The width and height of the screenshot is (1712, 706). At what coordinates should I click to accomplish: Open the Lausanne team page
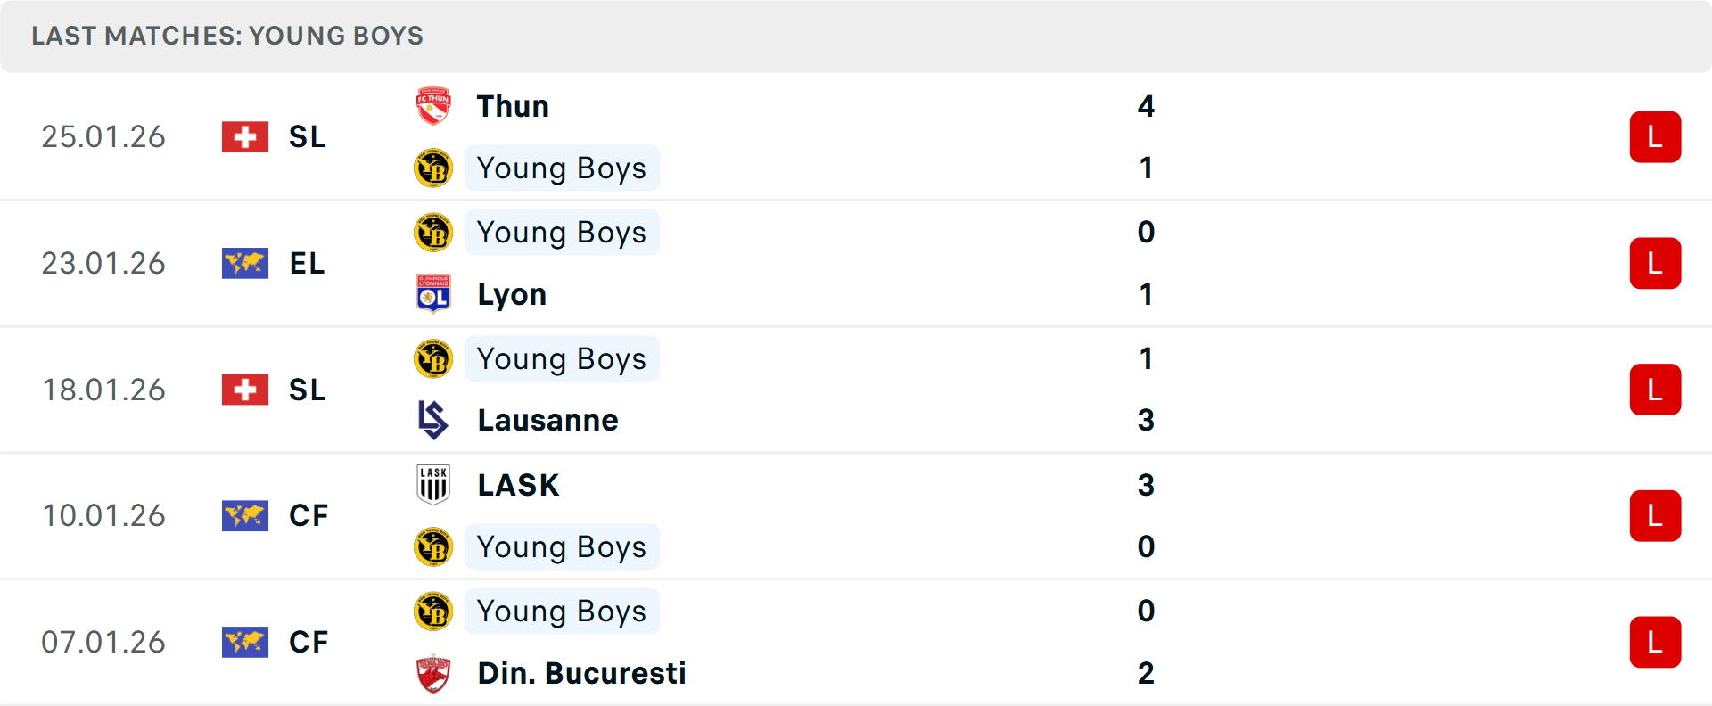pos(547,421)
